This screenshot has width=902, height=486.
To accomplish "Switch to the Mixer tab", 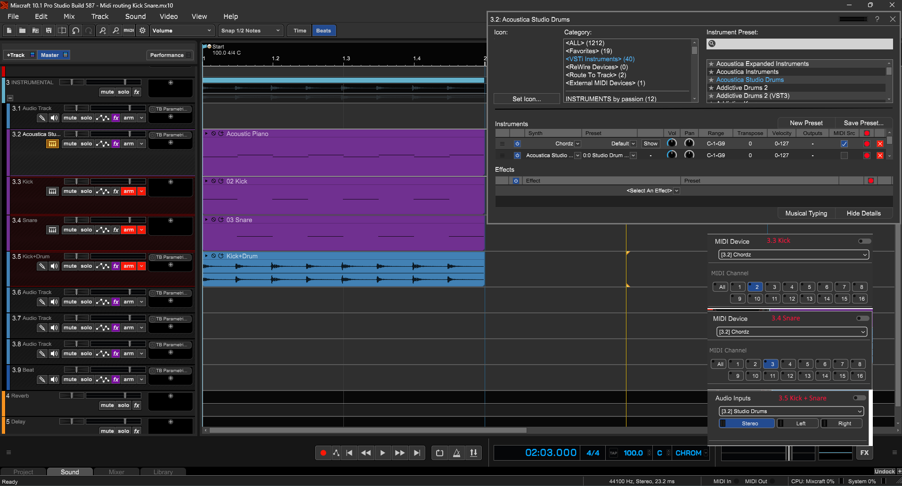I will point(116,472).
